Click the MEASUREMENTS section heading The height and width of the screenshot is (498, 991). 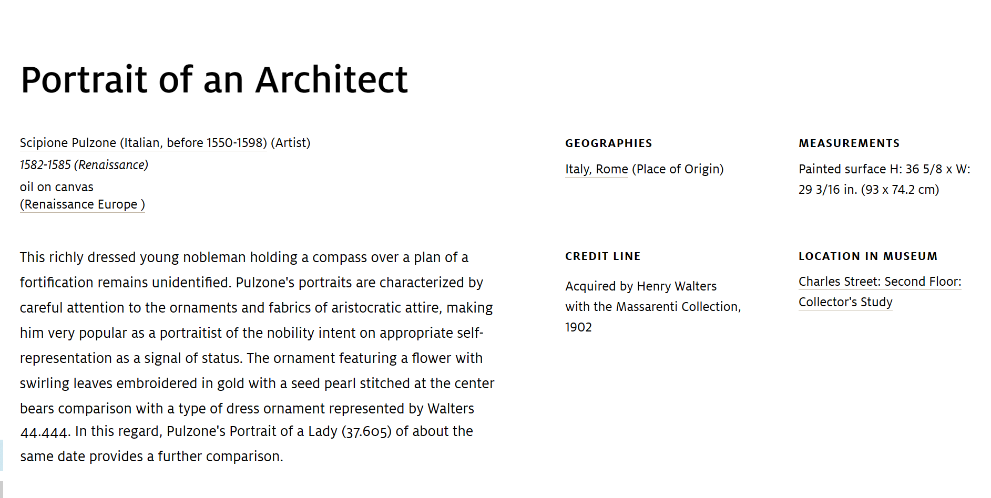tap(849, 143)
